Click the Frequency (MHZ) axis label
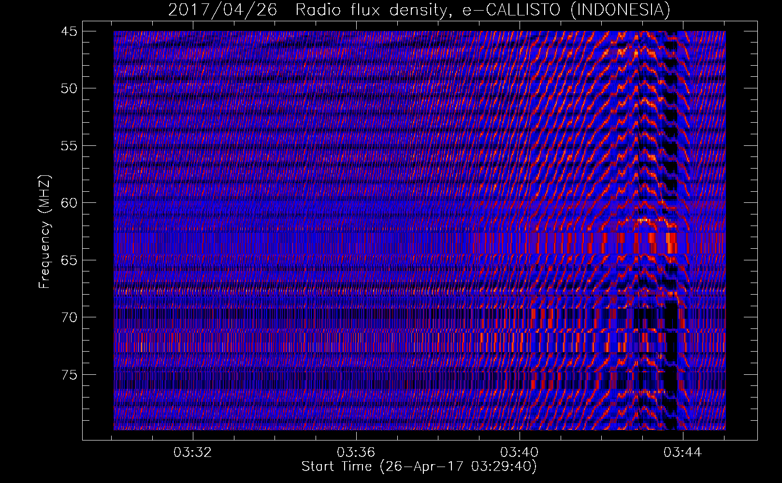This screenshot has width=782, height=483. (x=44, y=232)
